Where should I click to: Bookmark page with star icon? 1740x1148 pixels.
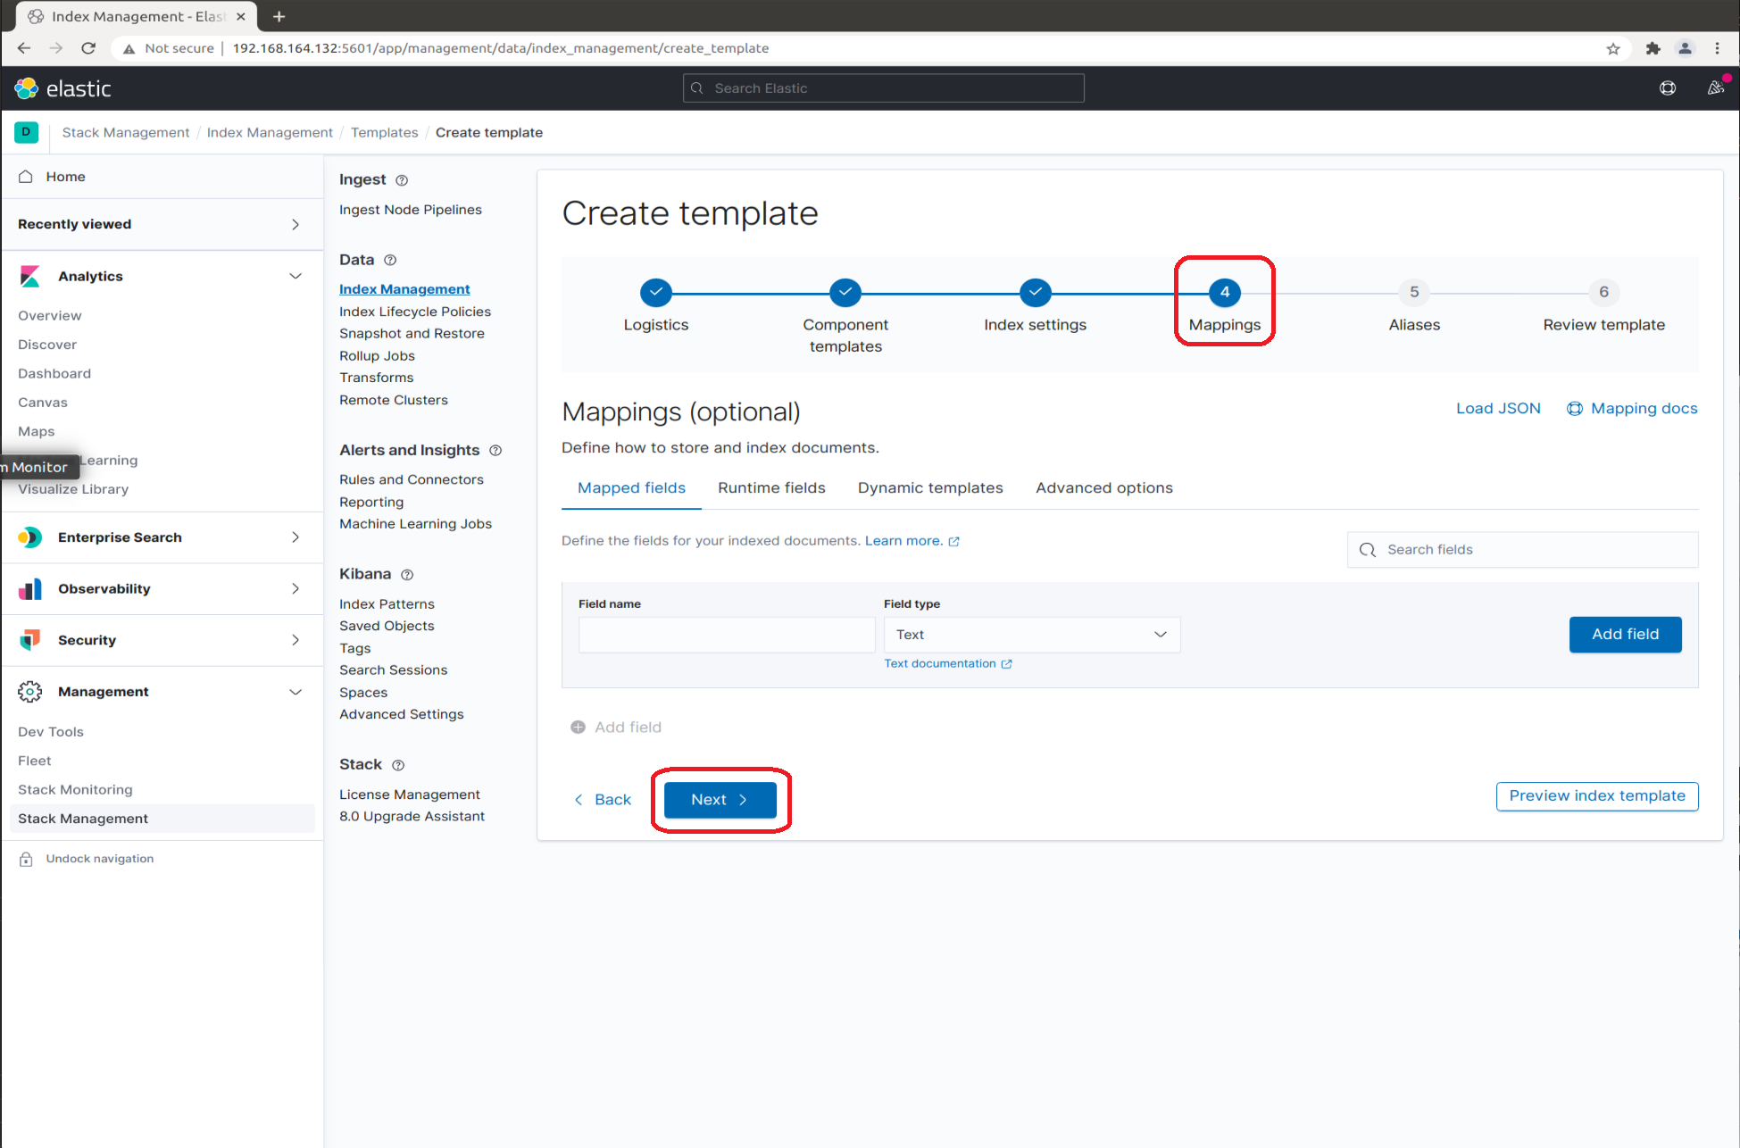[1612, 48]
